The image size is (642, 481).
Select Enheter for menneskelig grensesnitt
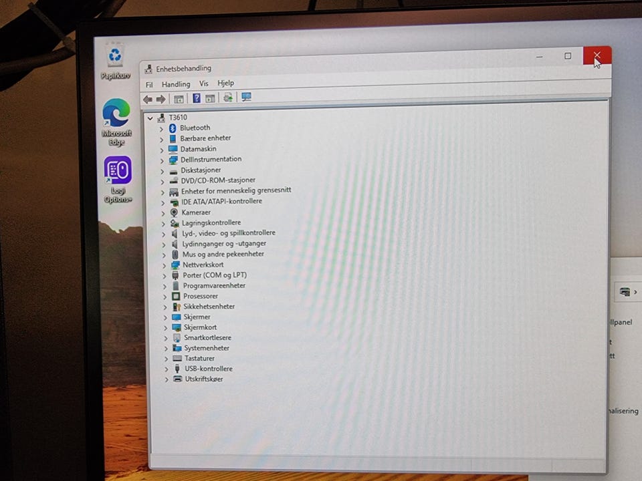[x=236, y=190]
